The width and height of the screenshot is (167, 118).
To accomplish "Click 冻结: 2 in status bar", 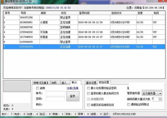I will tap(71, 114).
